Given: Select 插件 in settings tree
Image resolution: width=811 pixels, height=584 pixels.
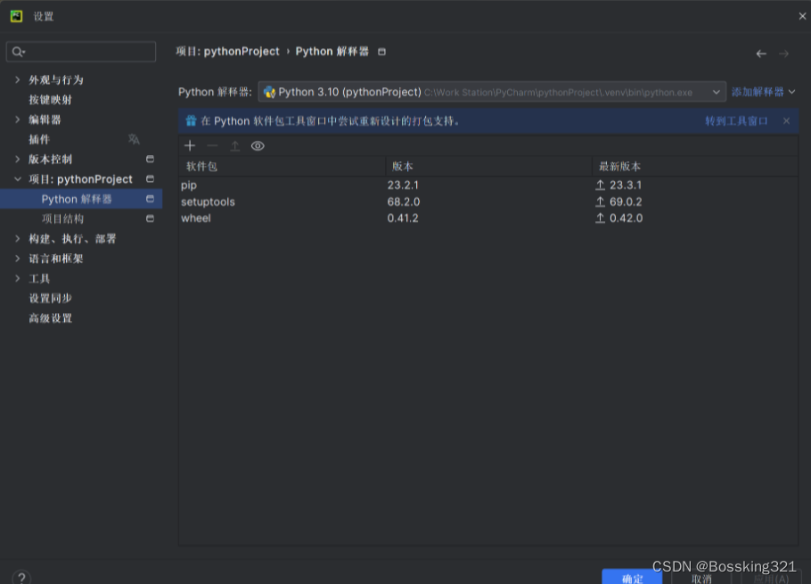Looking at the screenshot, I should (x=39, y=140).
